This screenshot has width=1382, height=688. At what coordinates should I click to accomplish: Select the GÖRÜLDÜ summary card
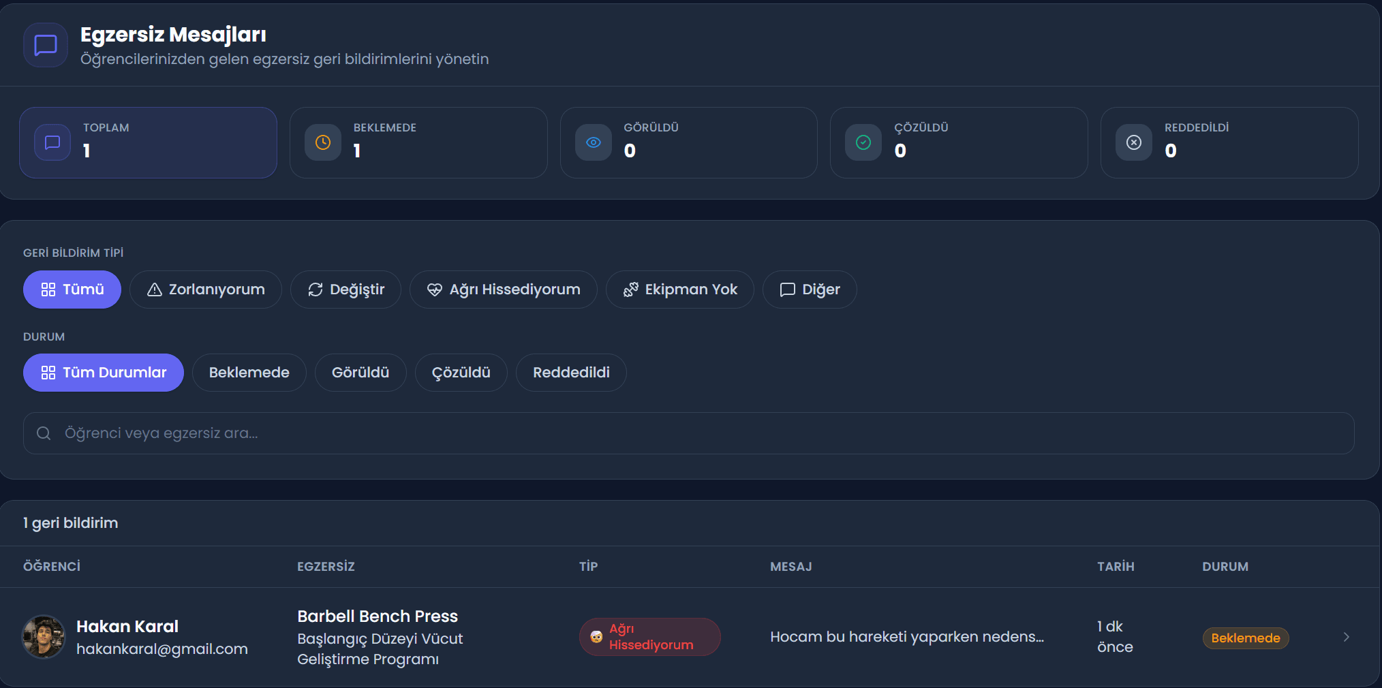pyautogui.click(x=689, y=142)
